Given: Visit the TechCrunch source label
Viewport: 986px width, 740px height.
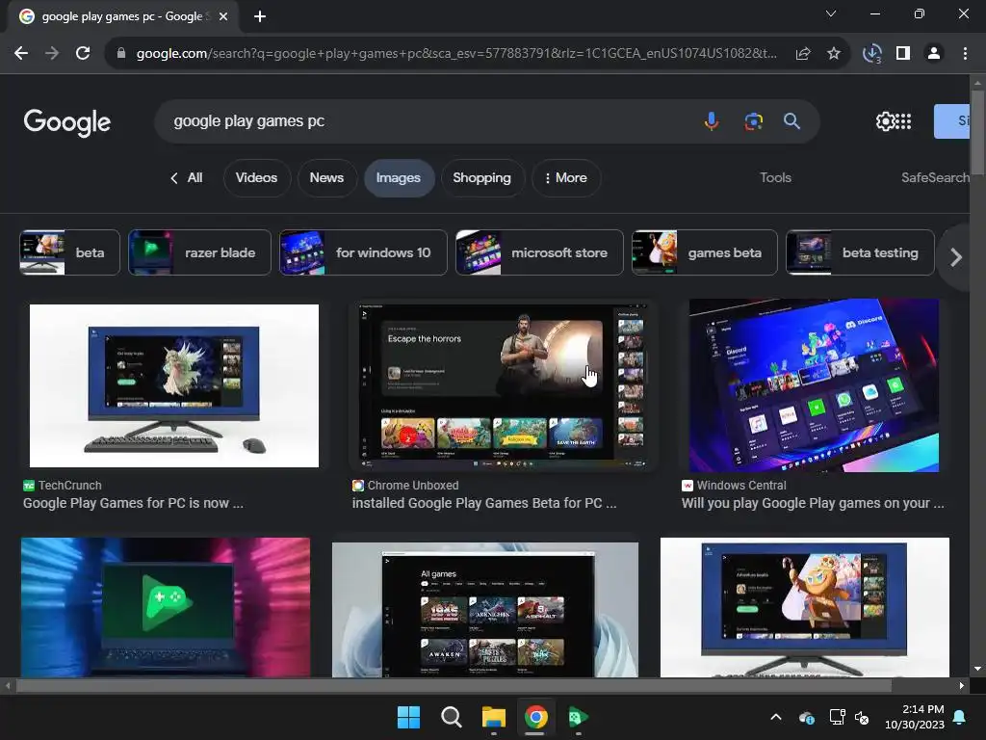Looking at the screenshot, I should coord(63,486).
